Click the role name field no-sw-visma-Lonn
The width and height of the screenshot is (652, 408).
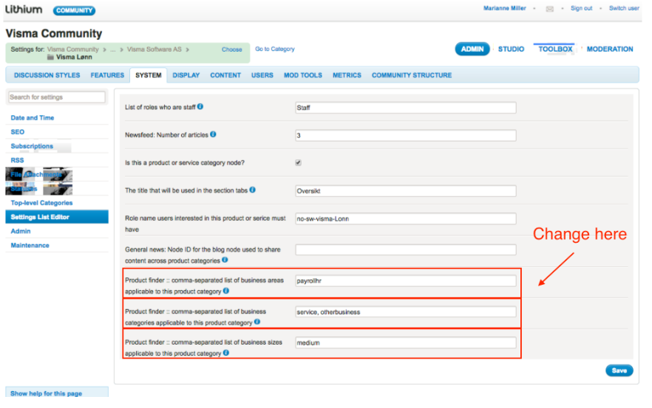pos(405,218)
